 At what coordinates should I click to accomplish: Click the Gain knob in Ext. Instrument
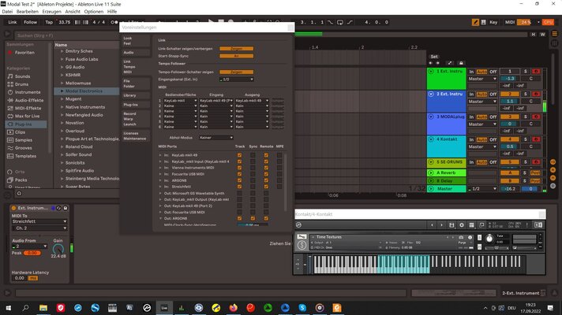coord(58,249)
